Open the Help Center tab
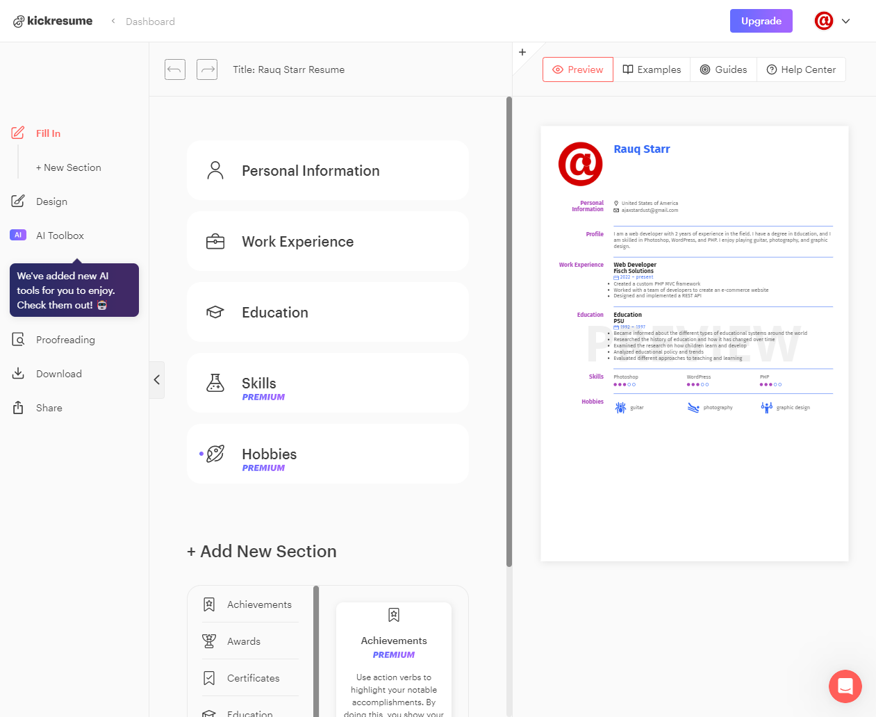Screen dimensions: 876x717 tap(801, 69)
